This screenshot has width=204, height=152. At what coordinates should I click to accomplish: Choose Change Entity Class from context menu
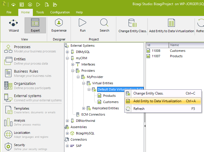tap(163, 93)
